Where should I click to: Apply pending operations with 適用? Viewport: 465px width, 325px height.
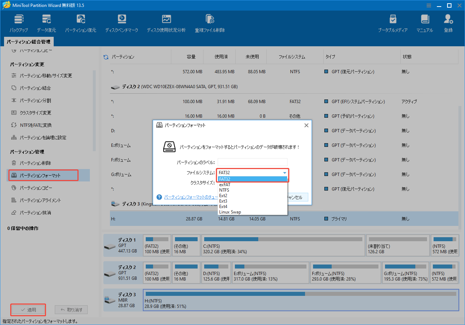[x=28, y=309]
